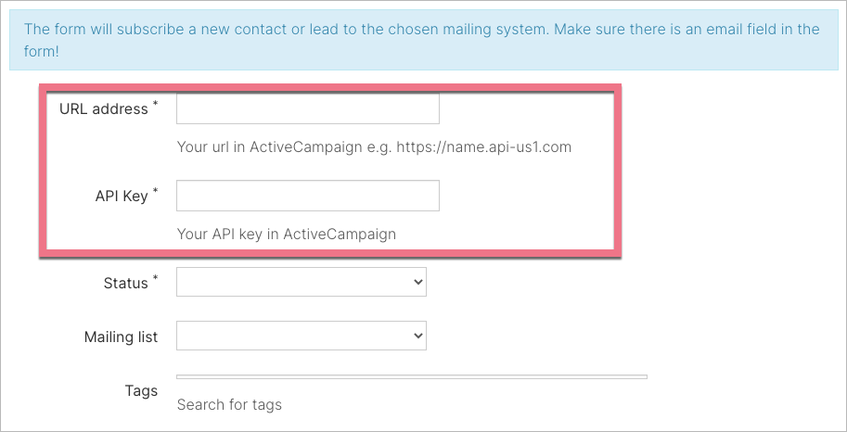The width and height of the screenshot is (847, 432).
Task: Click the Tags search field
Action: click(411, 377)
